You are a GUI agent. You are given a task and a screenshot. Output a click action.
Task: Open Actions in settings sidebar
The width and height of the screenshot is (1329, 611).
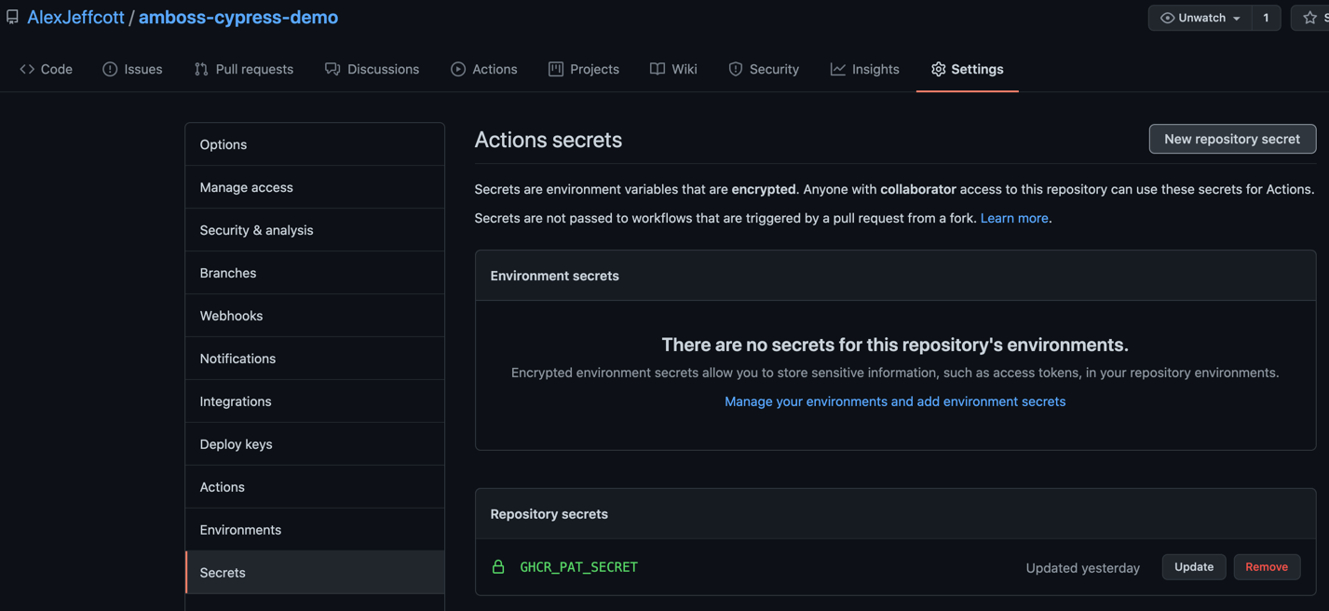pos(315,487)
